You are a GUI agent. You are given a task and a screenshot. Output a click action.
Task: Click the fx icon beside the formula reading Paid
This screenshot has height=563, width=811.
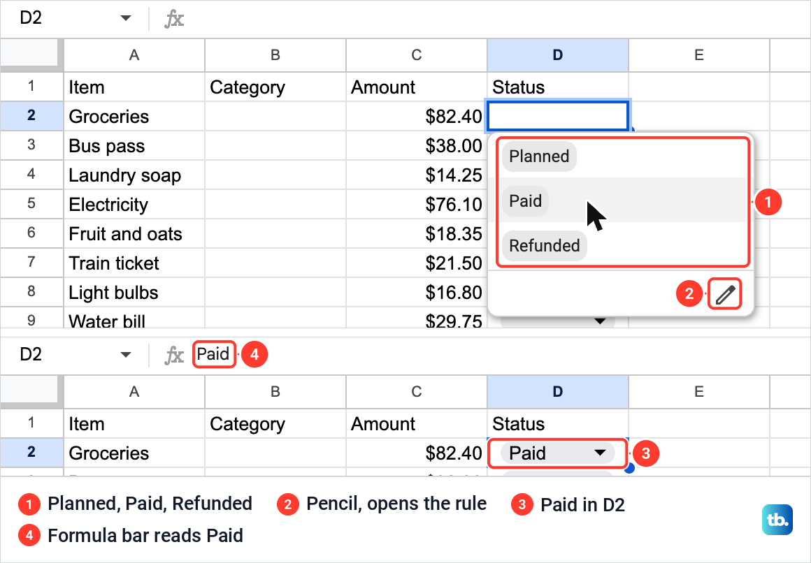[174, 355]
